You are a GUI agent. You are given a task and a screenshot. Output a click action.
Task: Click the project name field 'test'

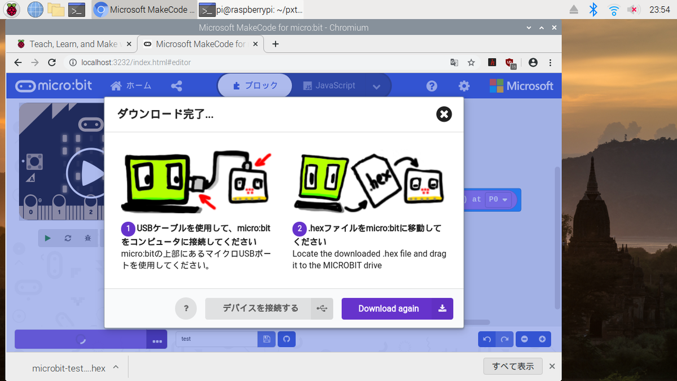217,339
